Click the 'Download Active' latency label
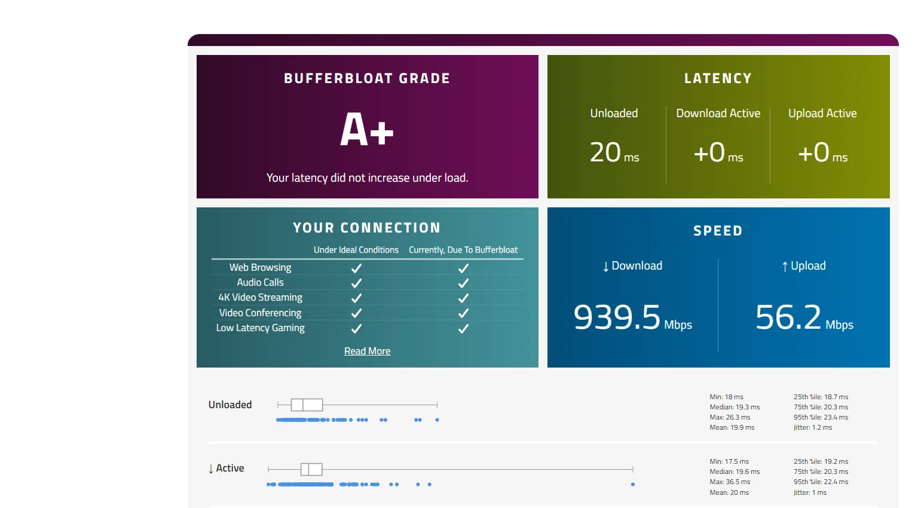Viewport: 921px width, 508px height. [718, 114]
